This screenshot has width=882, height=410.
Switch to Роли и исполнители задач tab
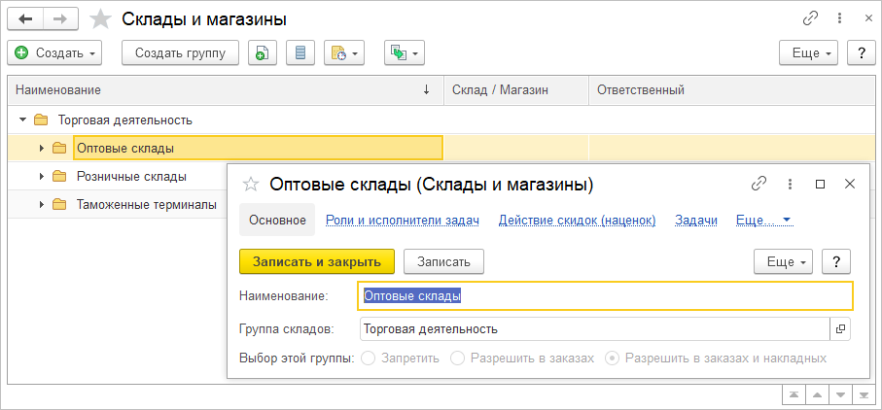pyautogui.click(x=402, y=221)
